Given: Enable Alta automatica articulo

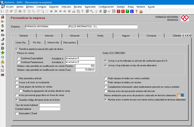Looking at the screenshot, I should (17, 78).
